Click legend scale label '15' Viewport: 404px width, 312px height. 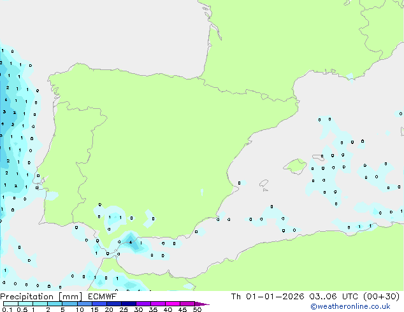click(x=94, y=309)
